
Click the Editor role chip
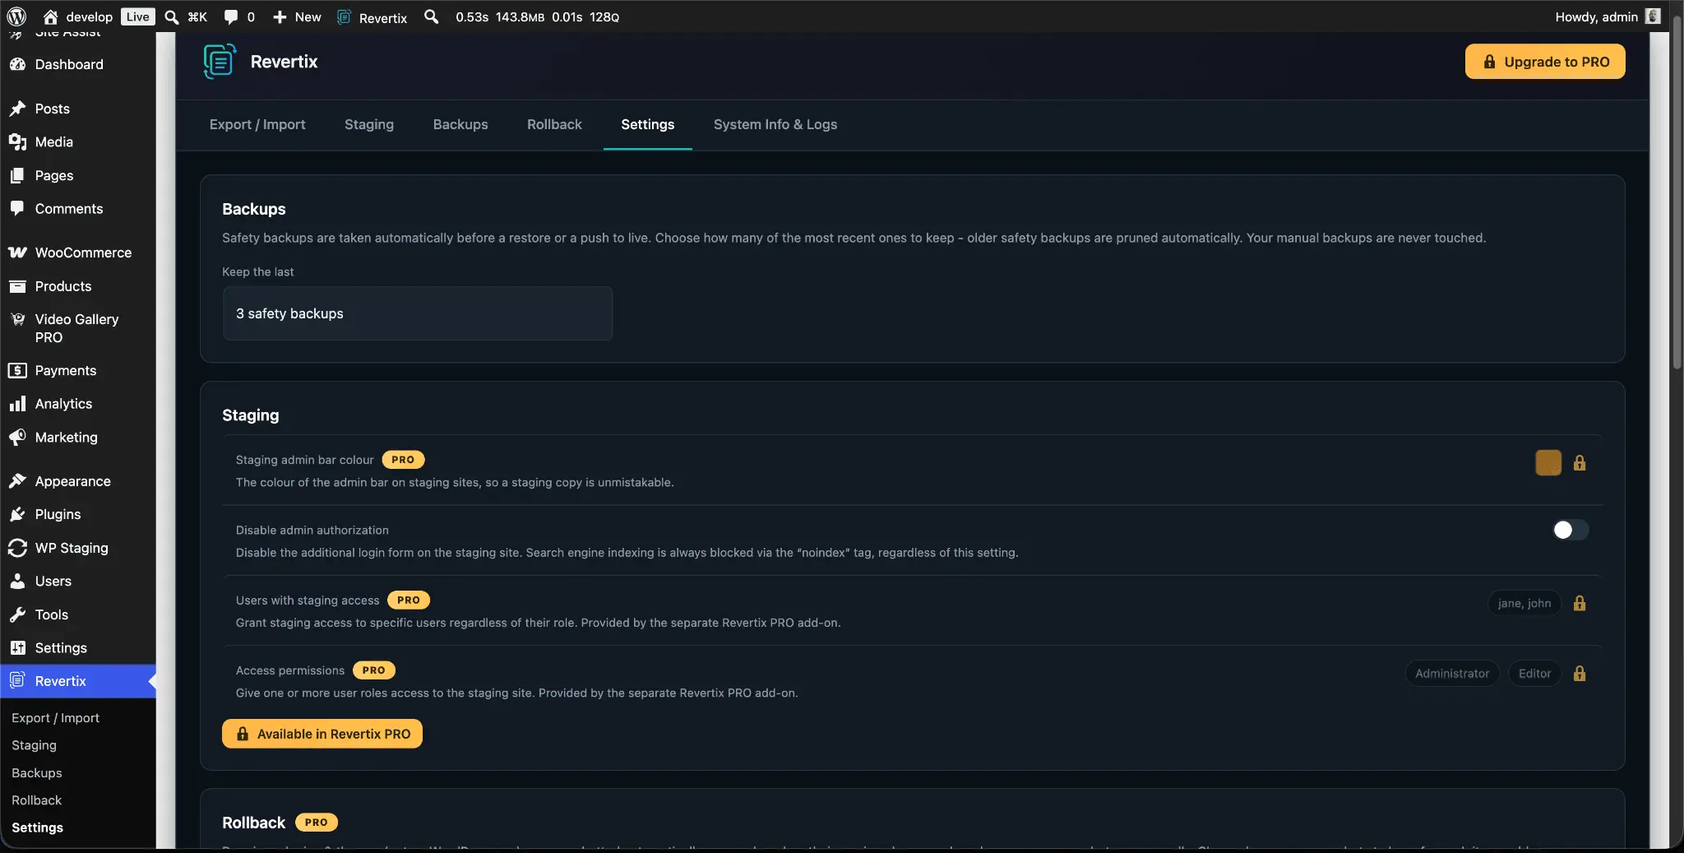click(x=1534, y=673)
